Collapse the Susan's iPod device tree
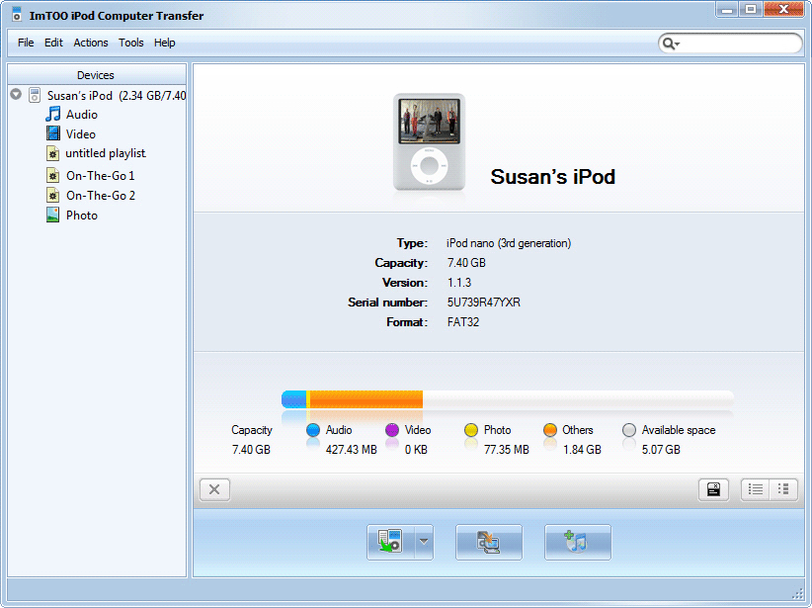 tap(16, 94)
